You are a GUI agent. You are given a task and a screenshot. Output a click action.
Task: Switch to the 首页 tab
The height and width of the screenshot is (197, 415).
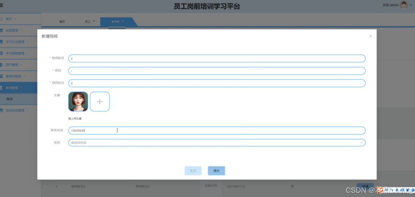tap(62, 22)
